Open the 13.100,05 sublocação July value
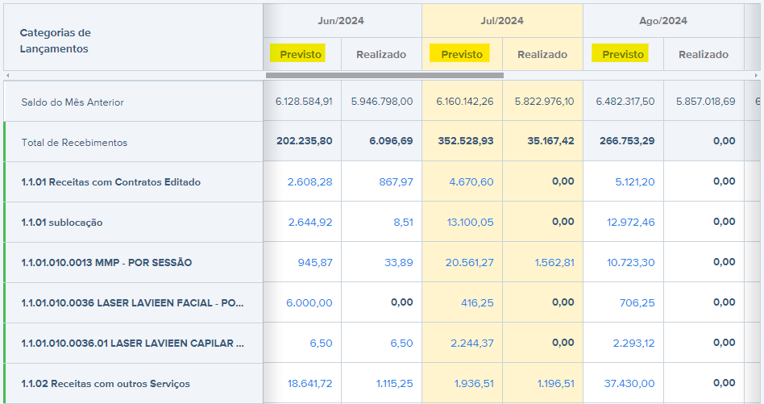 point(471,223)
